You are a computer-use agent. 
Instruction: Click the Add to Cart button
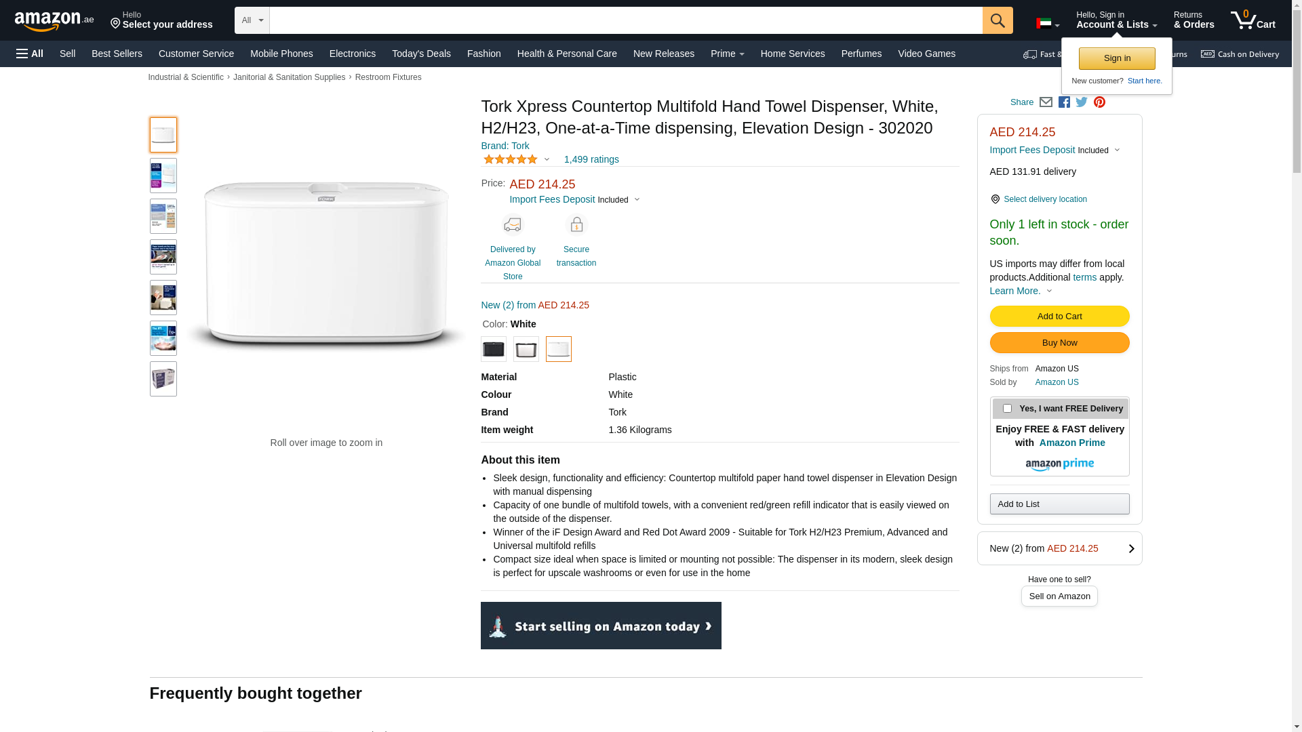(x=1059, y=317)
